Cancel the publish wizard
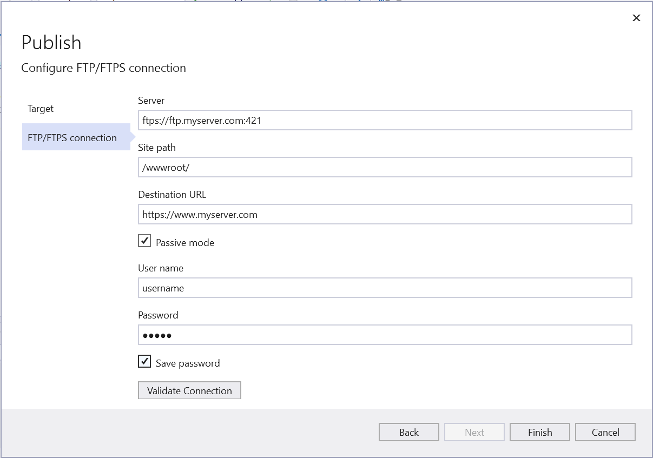Screen dimensions: 653x458 (605, 432)
